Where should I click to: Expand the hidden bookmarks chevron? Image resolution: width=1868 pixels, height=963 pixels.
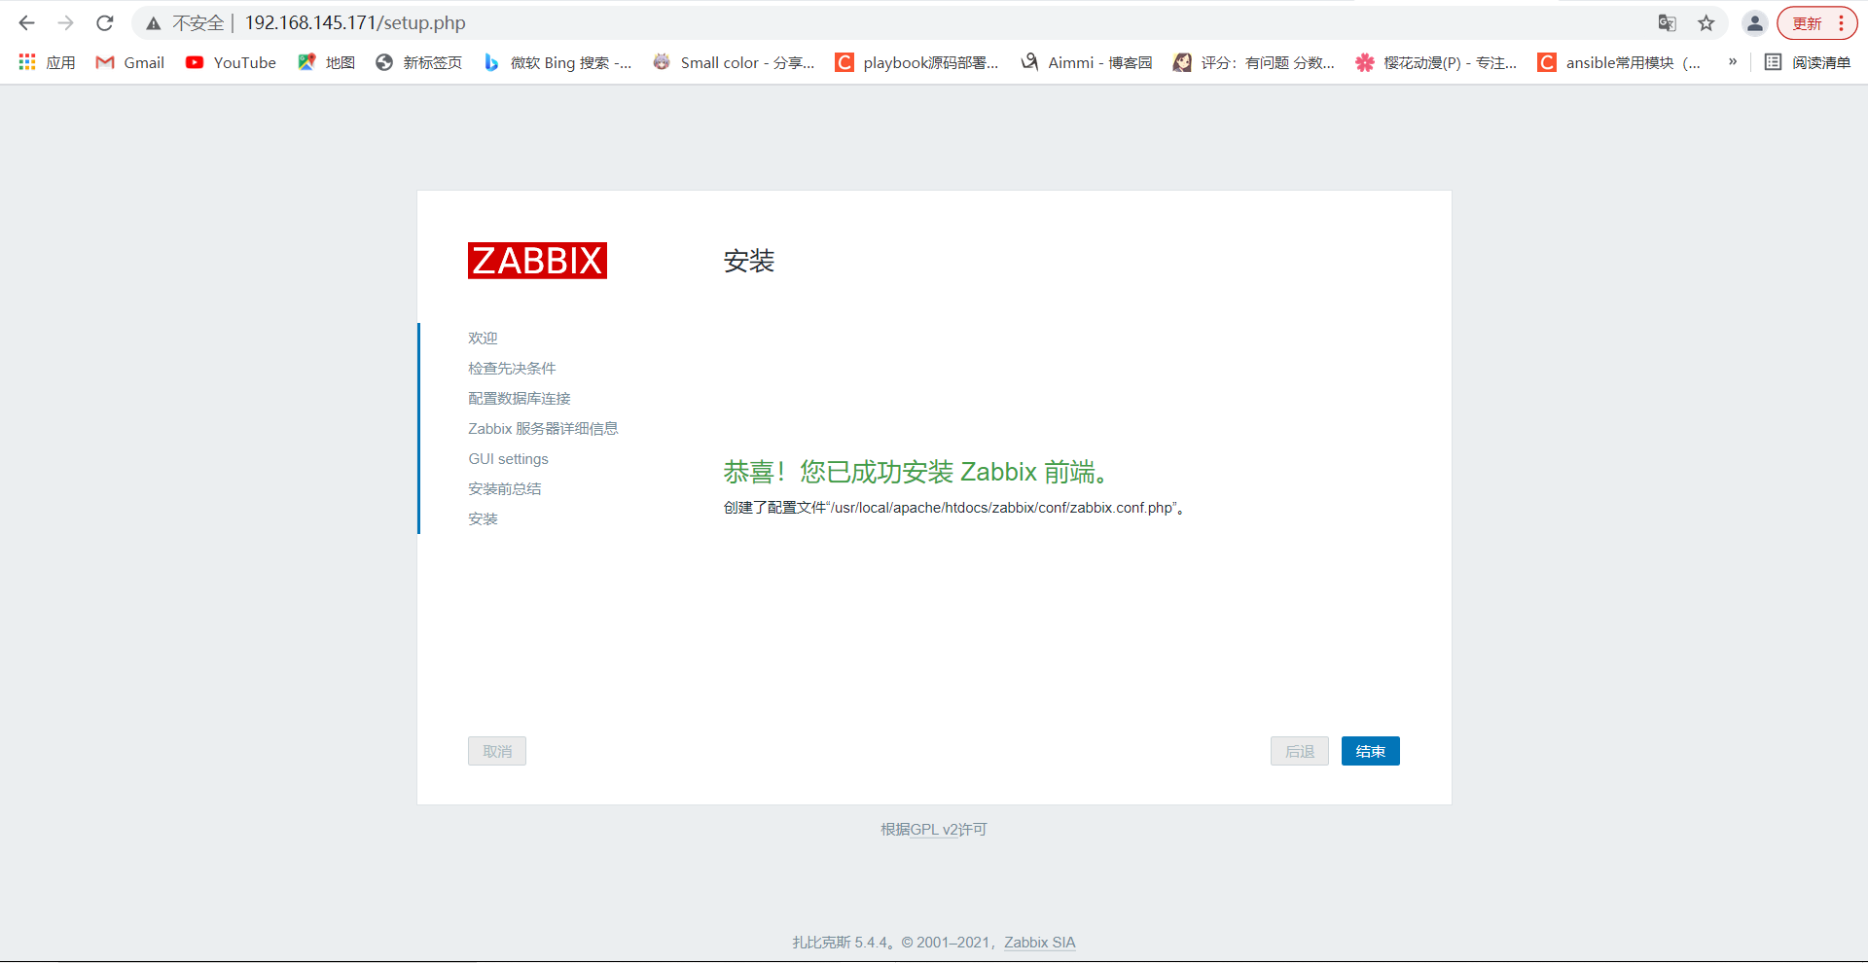[1733, 62]
